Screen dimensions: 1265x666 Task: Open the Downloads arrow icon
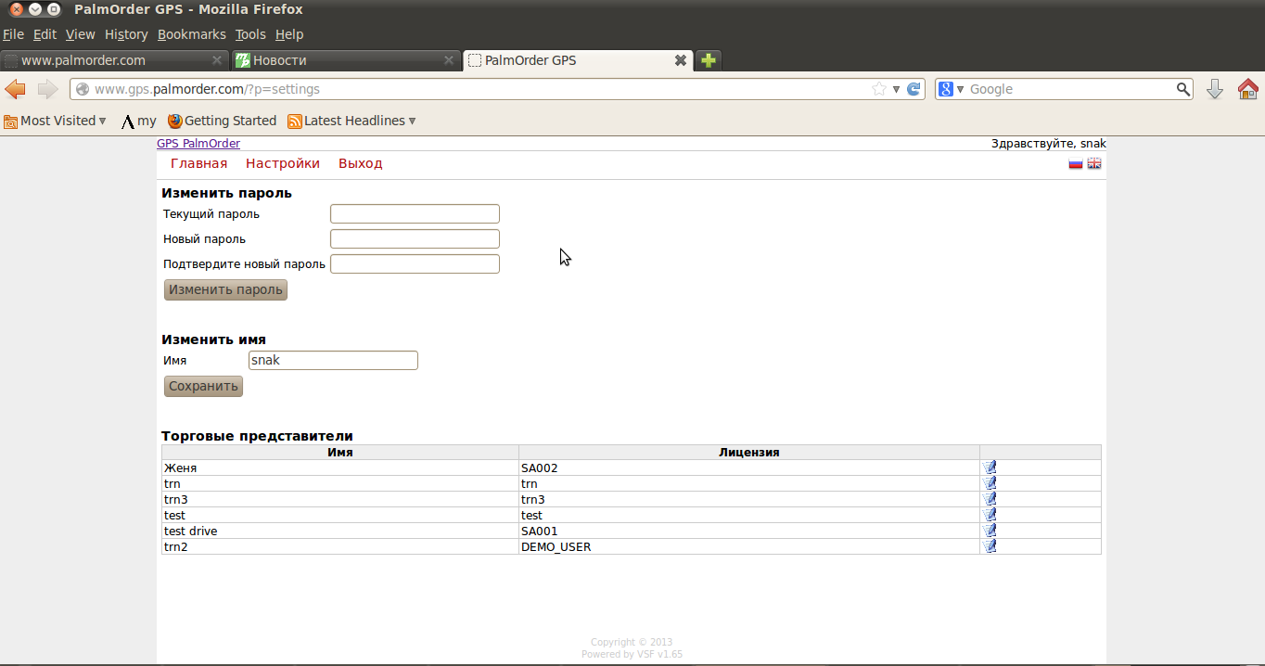tap(1214, 89)
